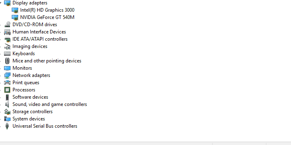Click the Print queues printer icon
The width and height of the screenshot is (291, 145).
click(x=7, y=83)
